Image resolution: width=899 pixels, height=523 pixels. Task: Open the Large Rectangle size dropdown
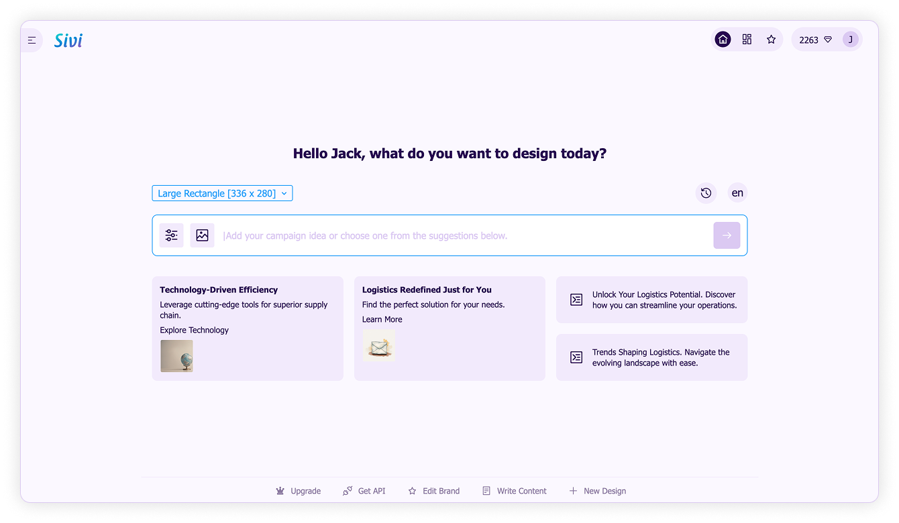click(x=222, y=193)
